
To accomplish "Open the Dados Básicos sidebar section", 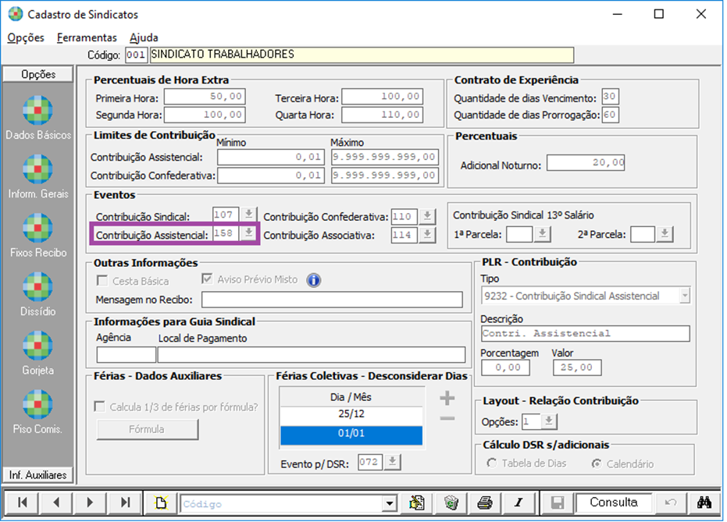I will coord(37,118).
